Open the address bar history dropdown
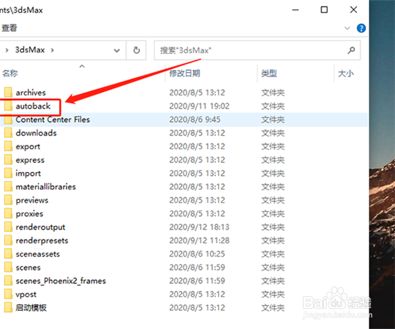Image resolution: width=395 pixels, height=329 pixels. [x=117, y=51]
